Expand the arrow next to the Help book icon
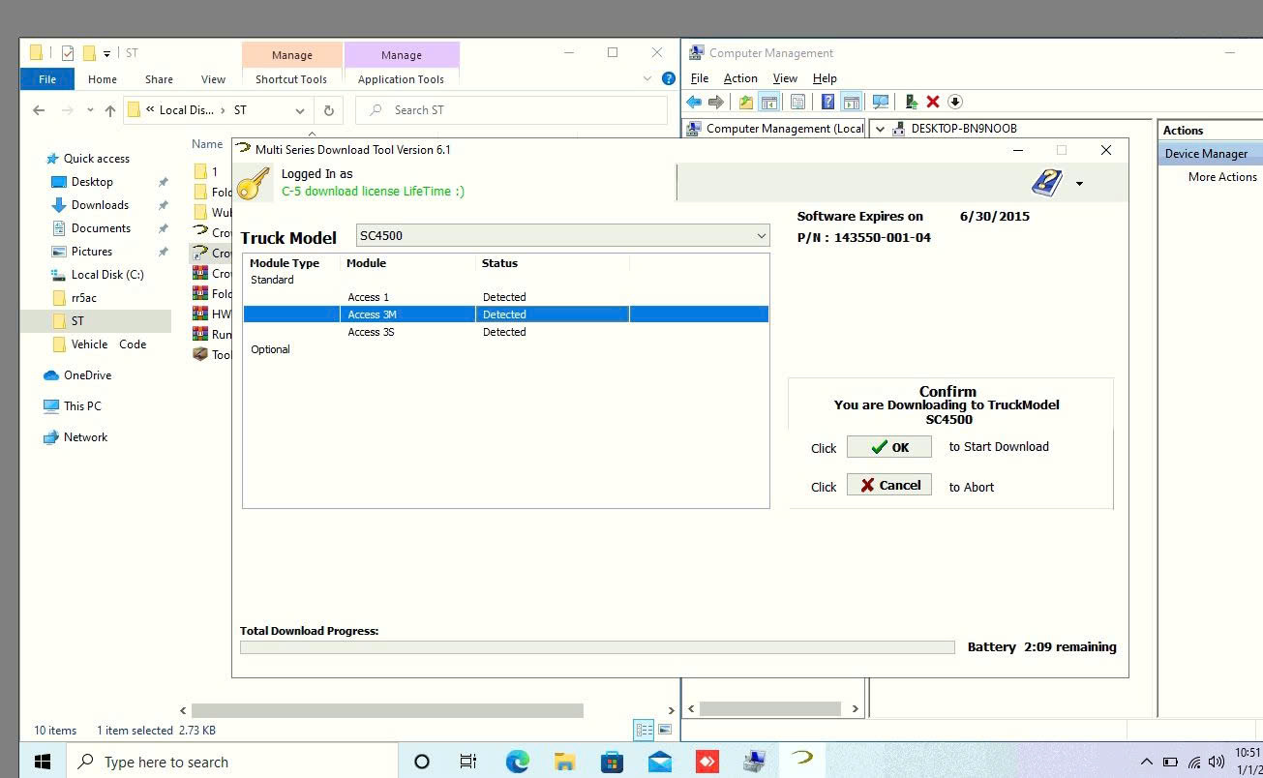The image size is (1263, 778). point(1079,183)
